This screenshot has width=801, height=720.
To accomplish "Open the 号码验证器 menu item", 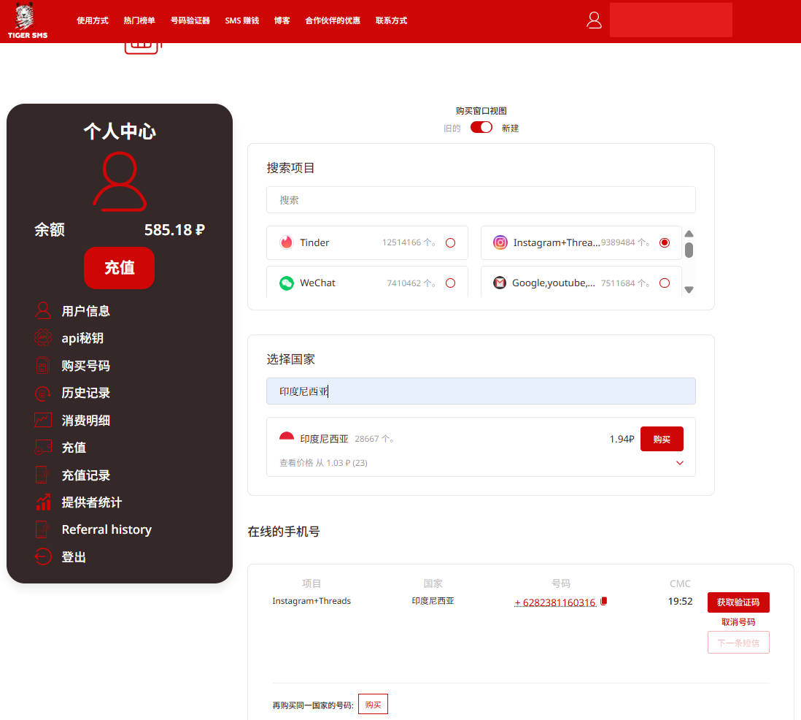I will [190, 20].
